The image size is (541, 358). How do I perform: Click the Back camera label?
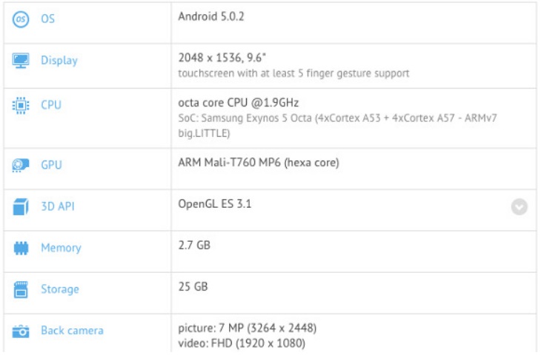point(72,331)
